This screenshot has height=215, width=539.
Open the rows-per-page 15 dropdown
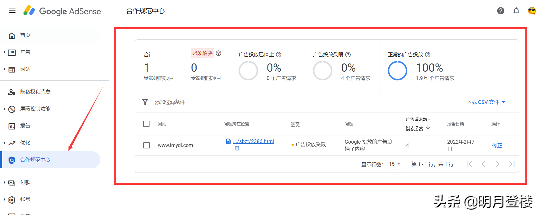(x=395, y=164)
